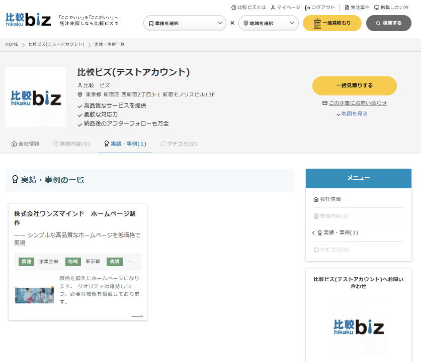This screenshot has height=362, width=421.
Task: Expand 地図を見る map toggle
Action: click(x=352, y=114)
